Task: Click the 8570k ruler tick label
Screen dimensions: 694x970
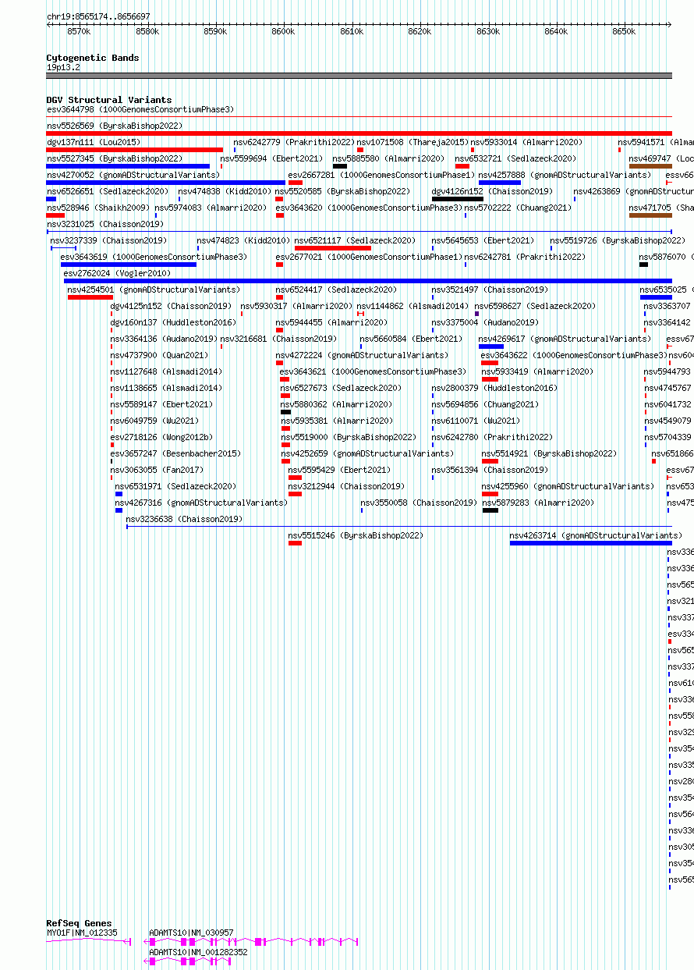Action: click(x=79, y=31)
